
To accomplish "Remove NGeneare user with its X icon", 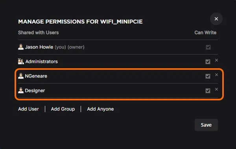I will tap(216, 75).
